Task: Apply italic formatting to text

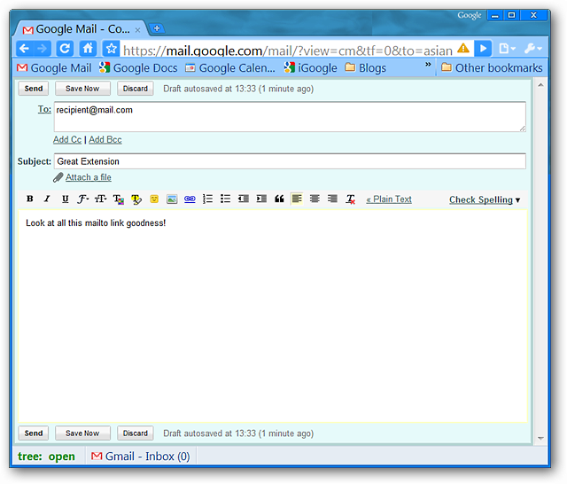Action: click(47, 199)
